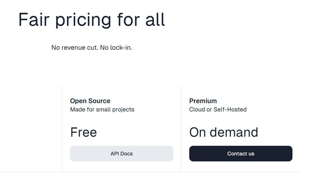
Task: Click the 'On demand' price label
Action: [224, 132]
